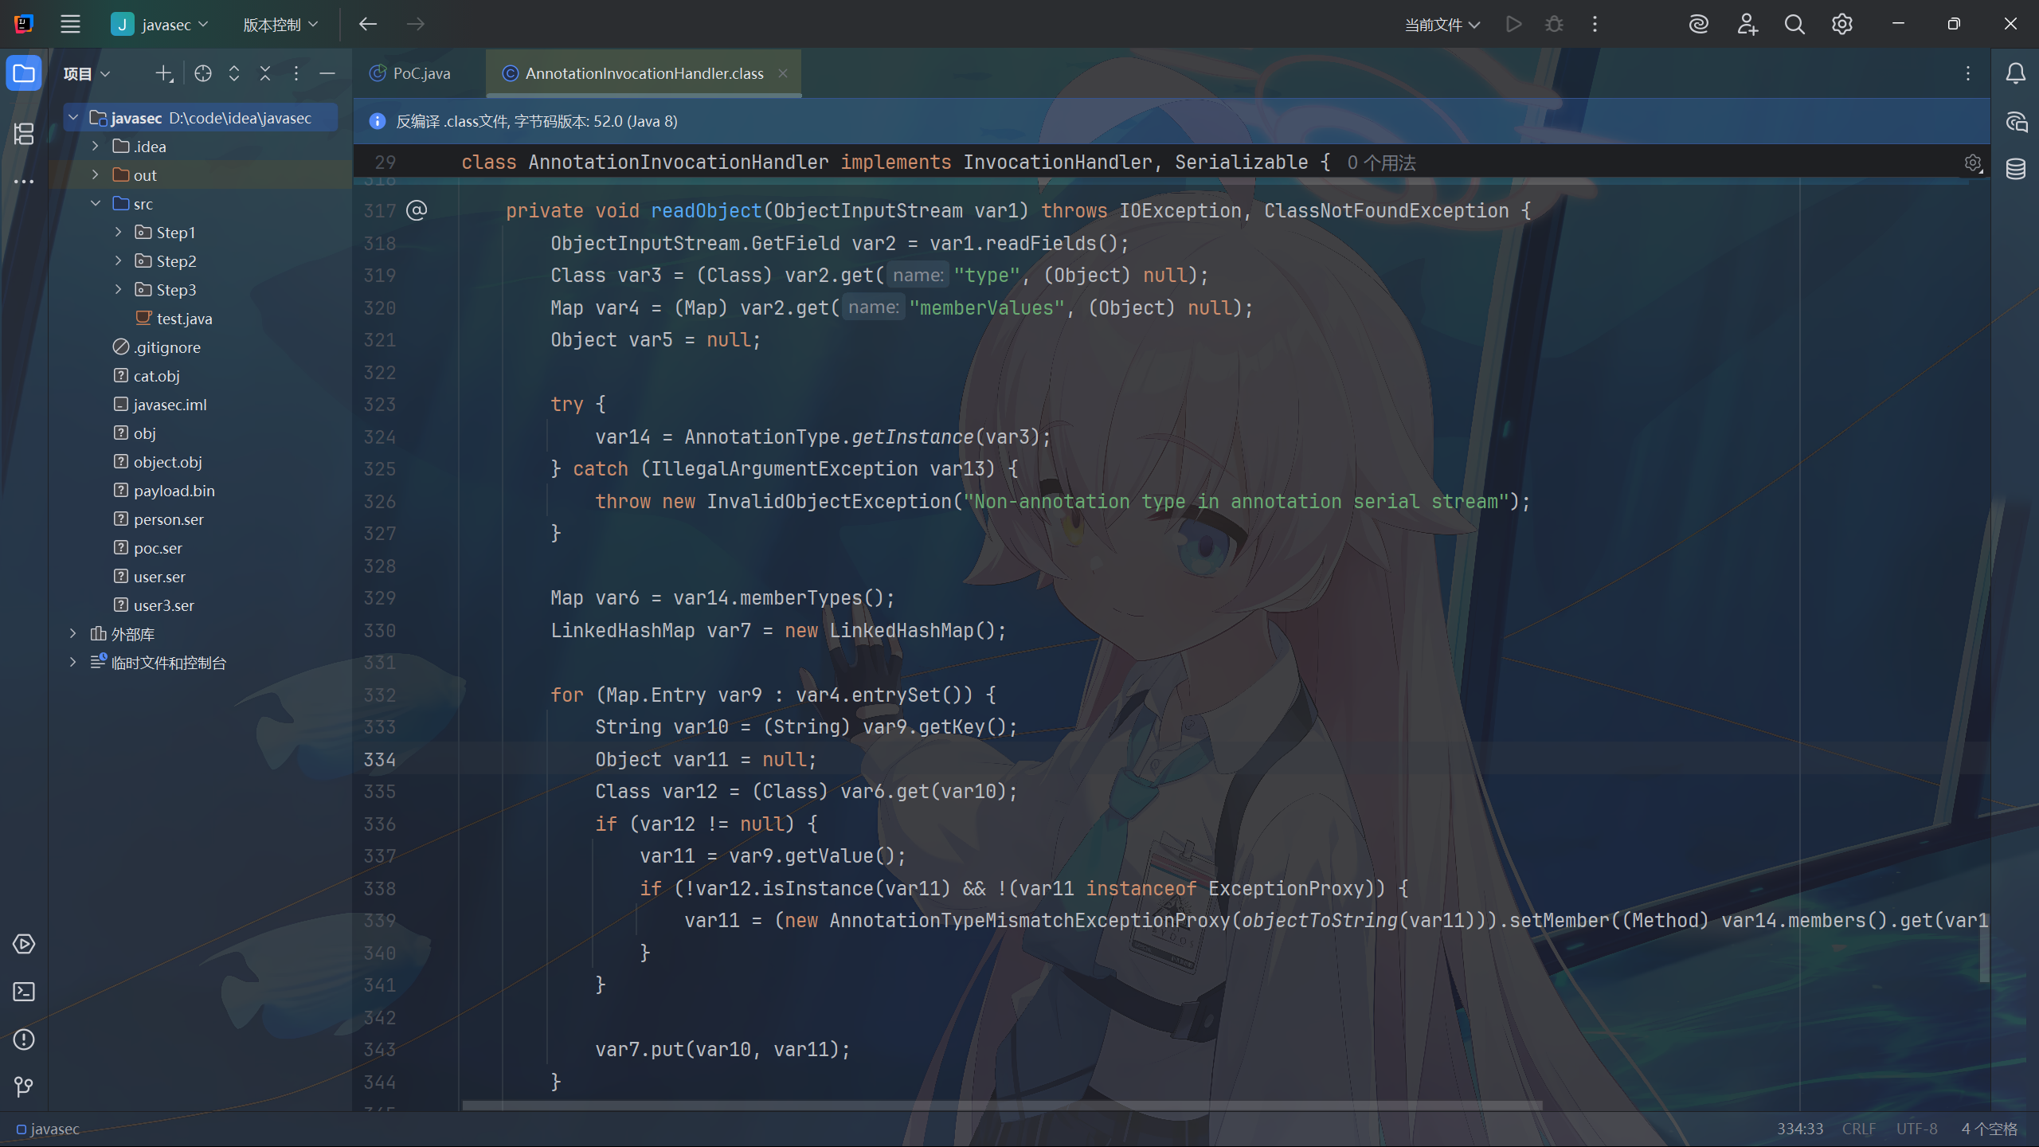Open the Git tool window
The width and height of the screenshot is (2039, 1147).
coord(24,1087)
